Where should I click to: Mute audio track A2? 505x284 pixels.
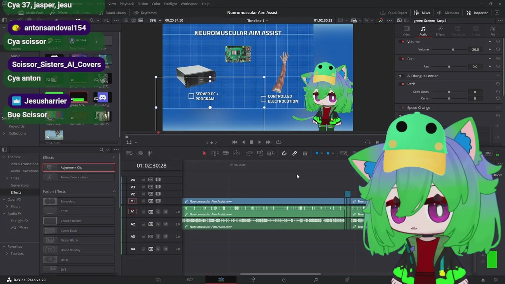coord(166,224)
